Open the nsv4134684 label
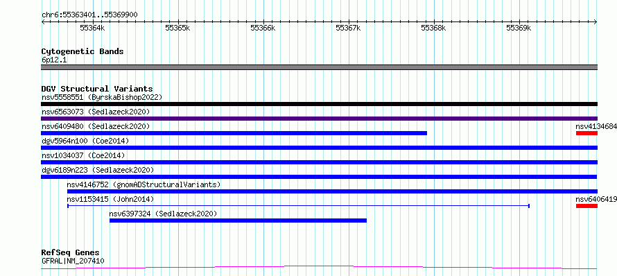The image size is (617, 276). [x=596, y=126]
